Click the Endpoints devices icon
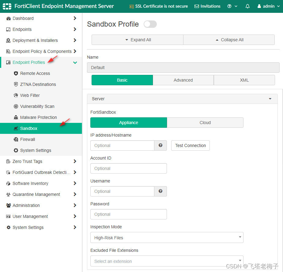This screenshot has width=283, height=272. pyautogui.click(x=8, y=29)
